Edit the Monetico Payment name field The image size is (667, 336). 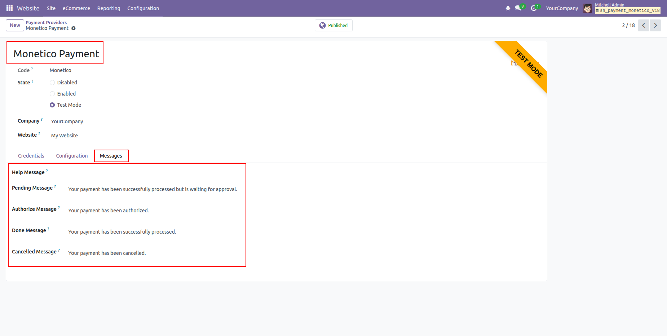point(56,54)
